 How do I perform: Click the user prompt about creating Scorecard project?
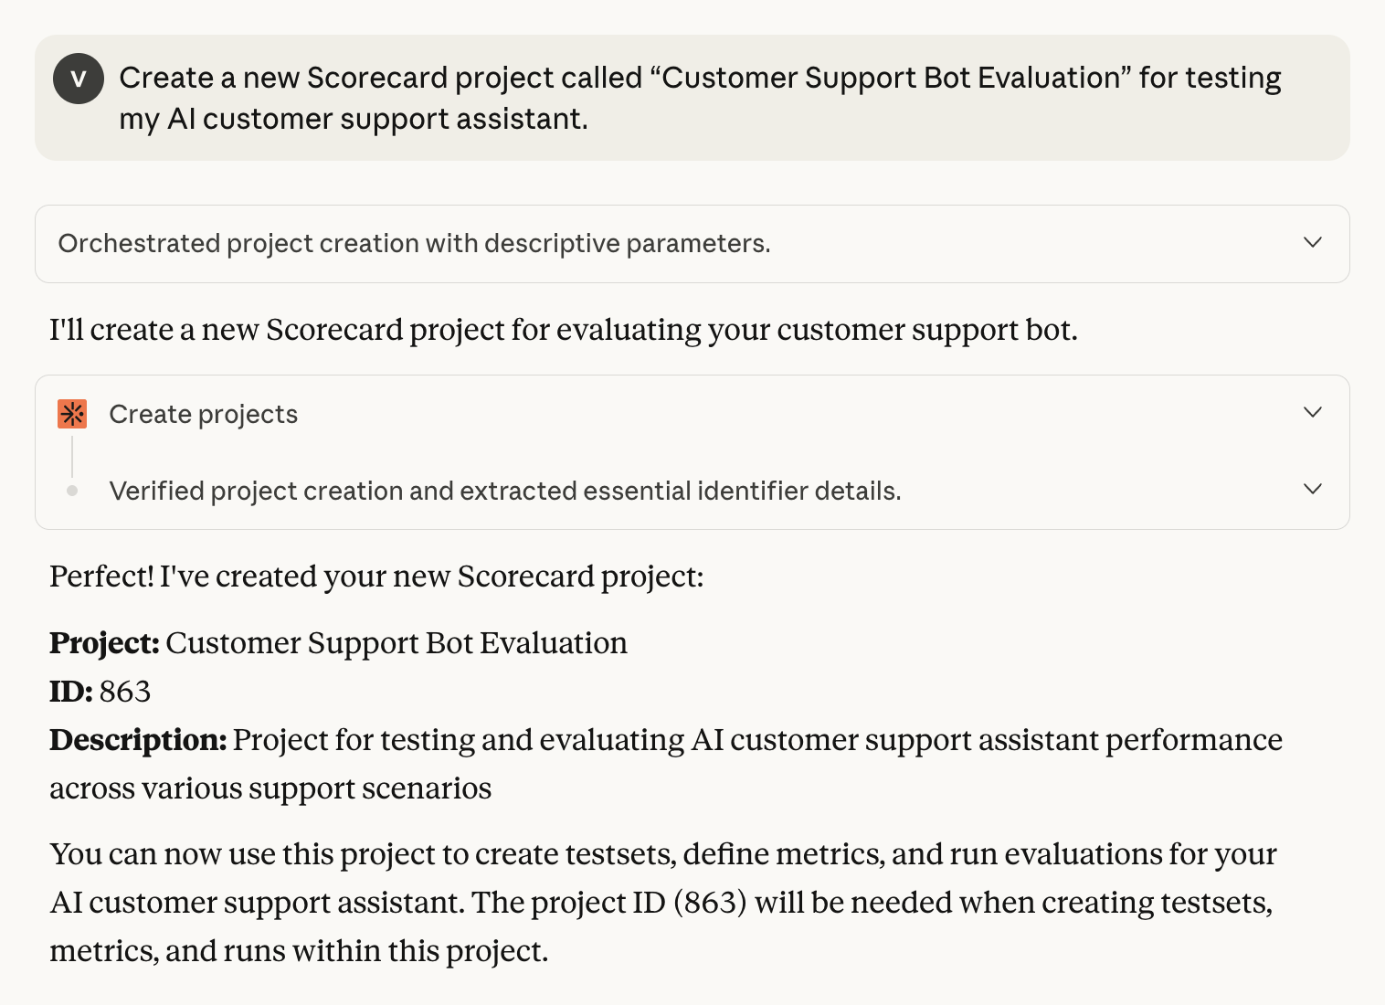tap(700, 98)
